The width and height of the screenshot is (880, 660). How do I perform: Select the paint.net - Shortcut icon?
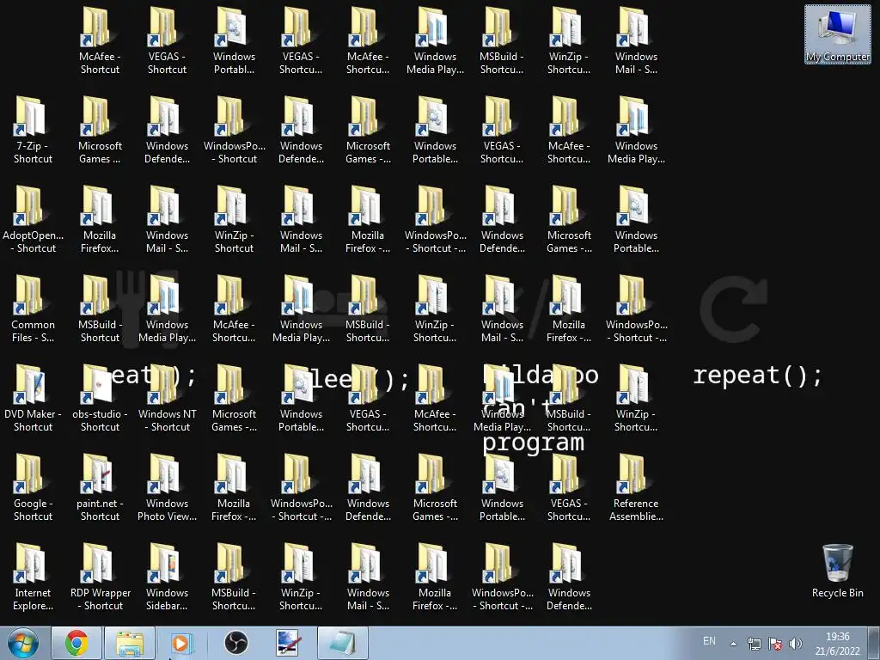(x=100, y=487)
